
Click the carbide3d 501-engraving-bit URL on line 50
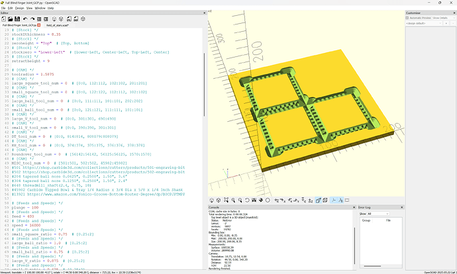click(x=104, y=167)
